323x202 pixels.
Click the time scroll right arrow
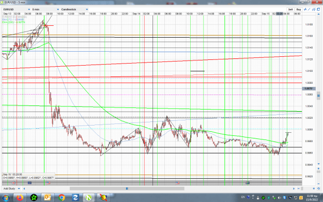click(x=294, y=189)
